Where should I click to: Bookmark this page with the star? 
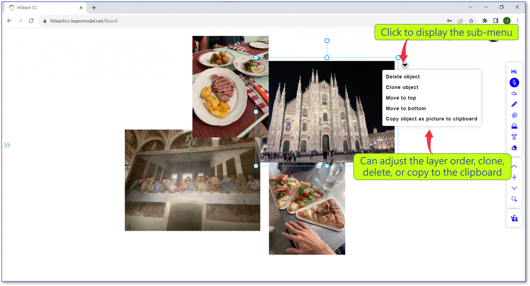471,21
